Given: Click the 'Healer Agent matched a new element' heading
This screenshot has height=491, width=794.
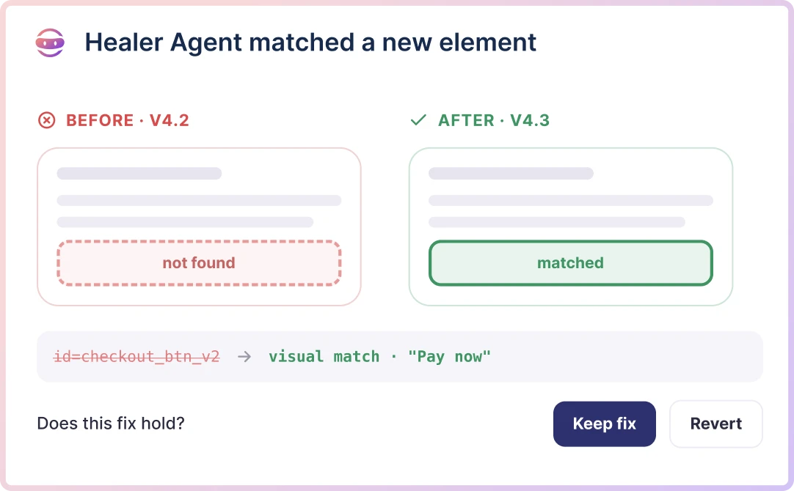Looking at the screenshot, I should 310,43.
